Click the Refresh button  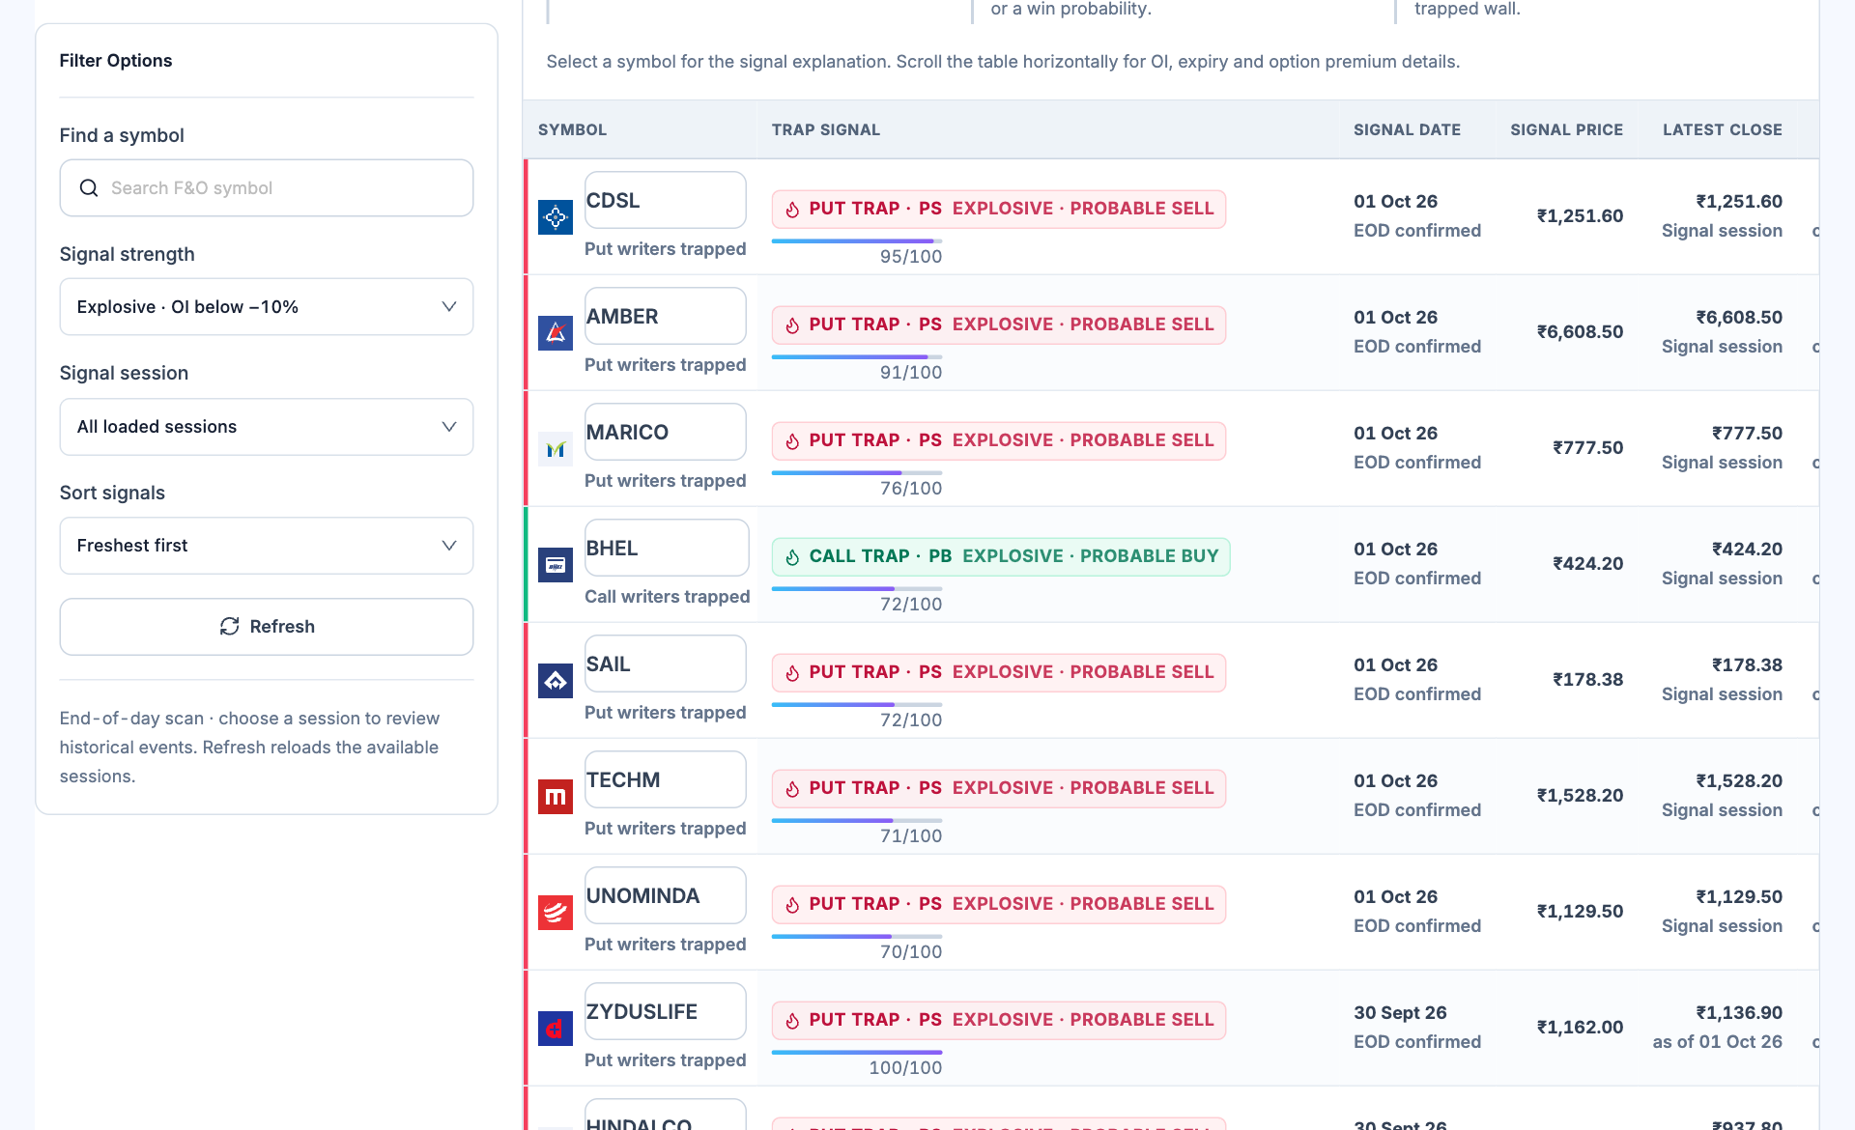[267, 627]
